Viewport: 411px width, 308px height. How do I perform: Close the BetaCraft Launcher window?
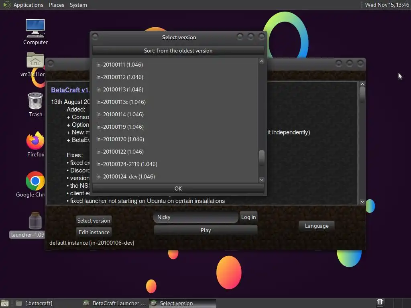(x=360, y=63)
